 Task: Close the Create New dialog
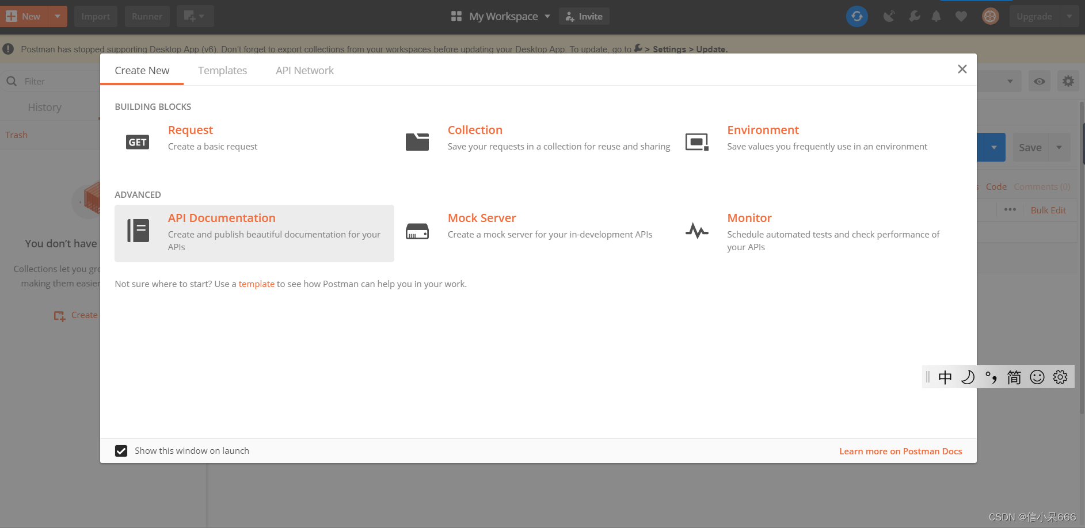[962, 69]
